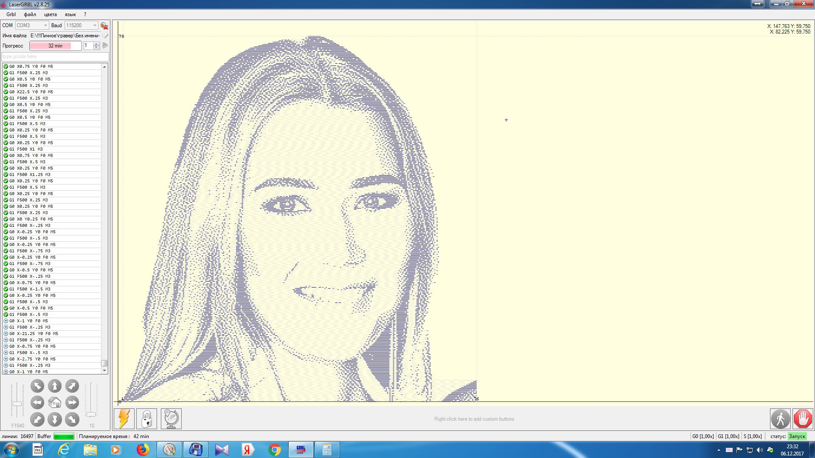Click the S [1,00x] override status
This screenshot has width=815, height=458.
753,436
